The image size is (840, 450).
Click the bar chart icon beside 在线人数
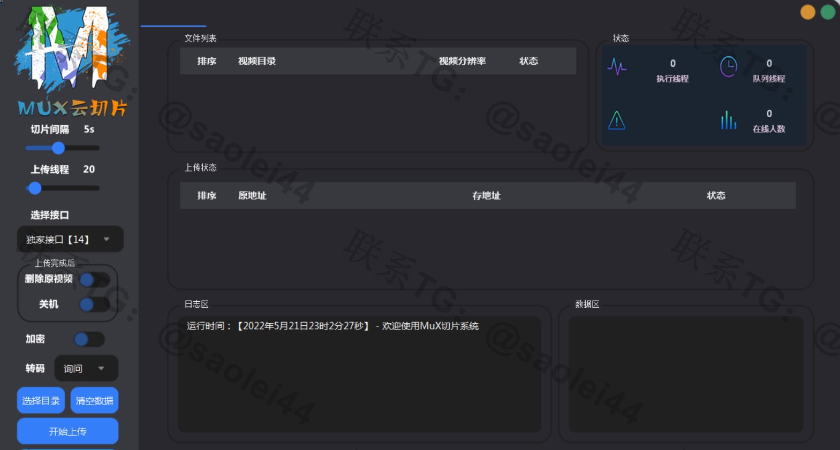click(728, 120)
